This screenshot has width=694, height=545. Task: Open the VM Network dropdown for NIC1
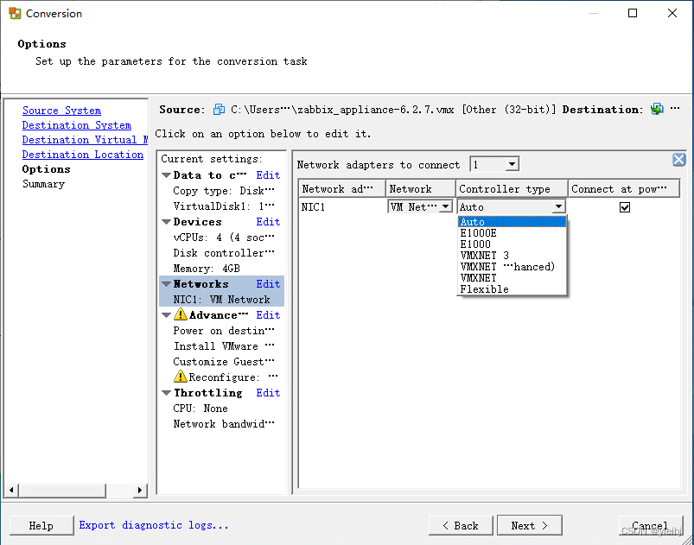[x=445, y=206]
